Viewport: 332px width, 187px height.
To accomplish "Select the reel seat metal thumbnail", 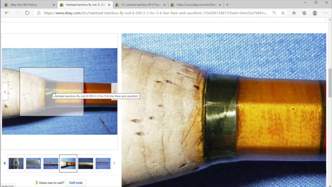I will [16, 163].
